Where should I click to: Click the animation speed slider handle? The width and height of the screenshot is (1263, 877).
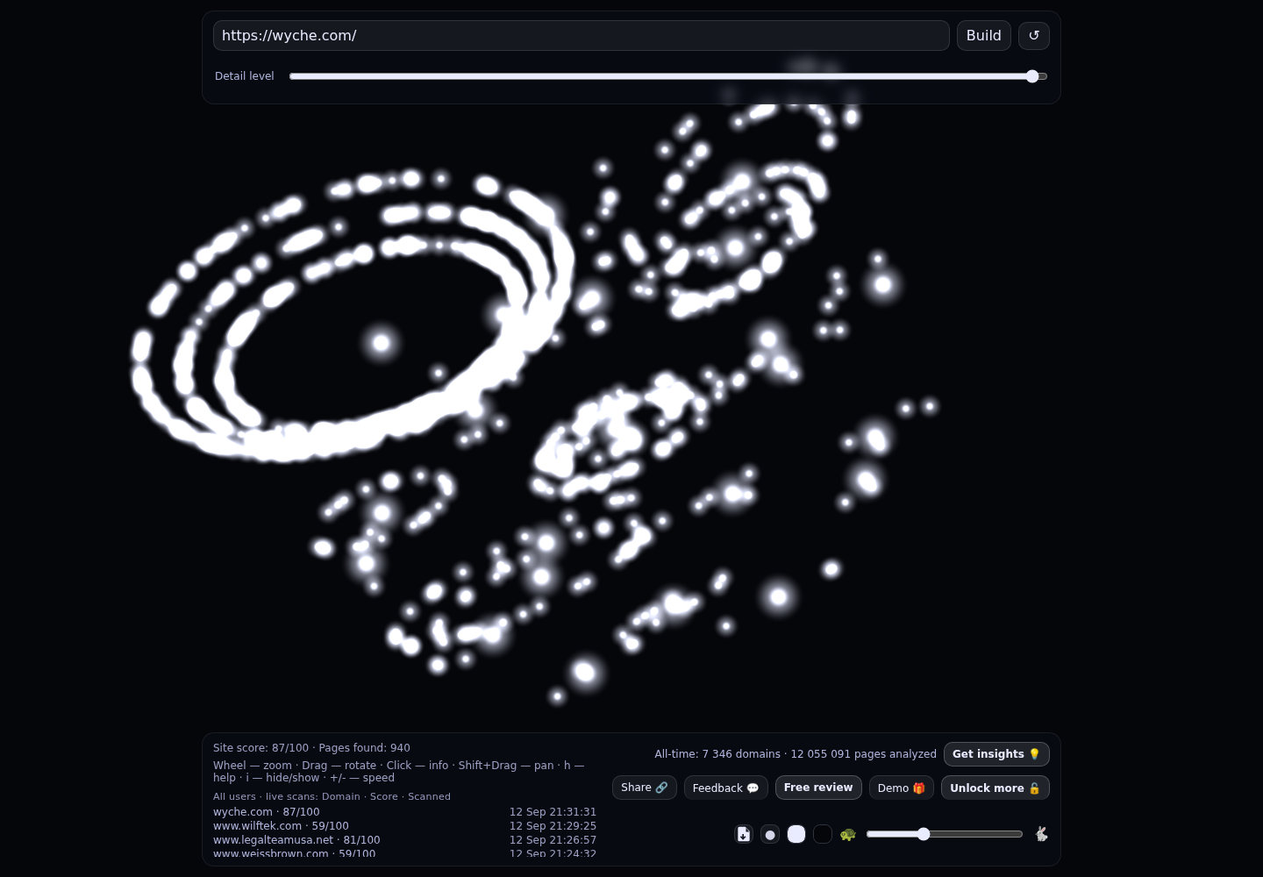coord(924,834)
